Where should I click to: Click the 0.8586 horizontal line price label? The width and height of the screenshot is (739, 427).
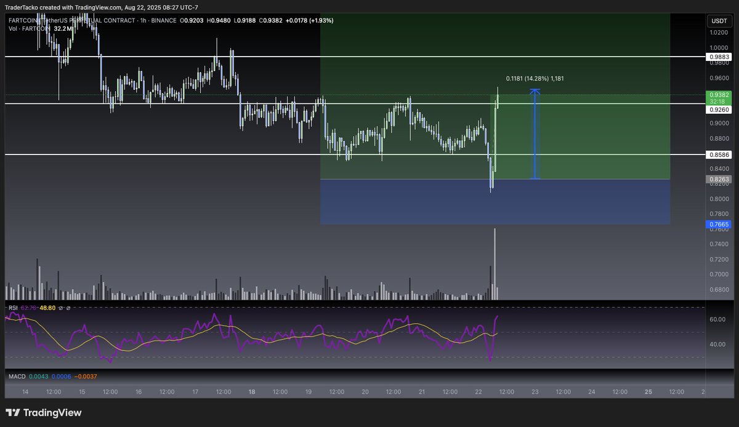coord(719,155)
